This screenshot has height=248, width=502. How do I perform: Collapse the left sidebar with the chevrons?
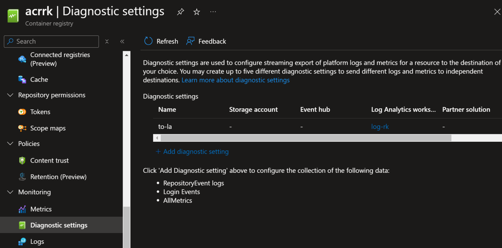[122, 41]
